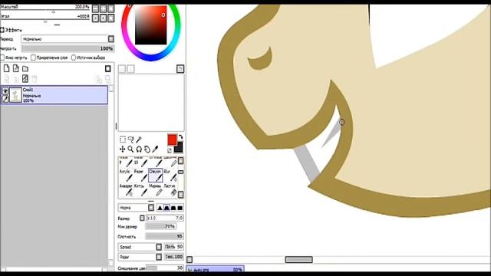
Task: Select the second brush edge shape
Action: (x=166, y=208)
